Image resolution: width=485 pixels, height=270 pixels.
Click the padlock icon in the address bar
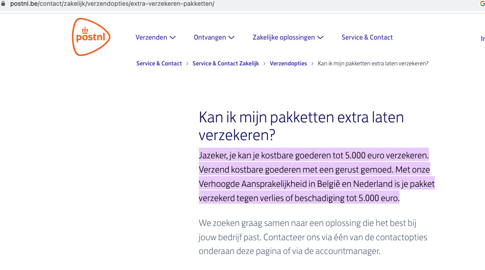tap(4, 4)
